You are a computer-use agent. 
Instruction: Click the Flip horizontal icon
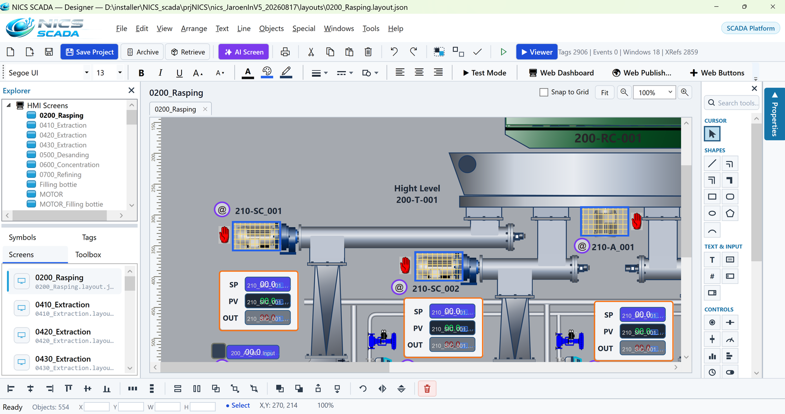pos(382,388)
